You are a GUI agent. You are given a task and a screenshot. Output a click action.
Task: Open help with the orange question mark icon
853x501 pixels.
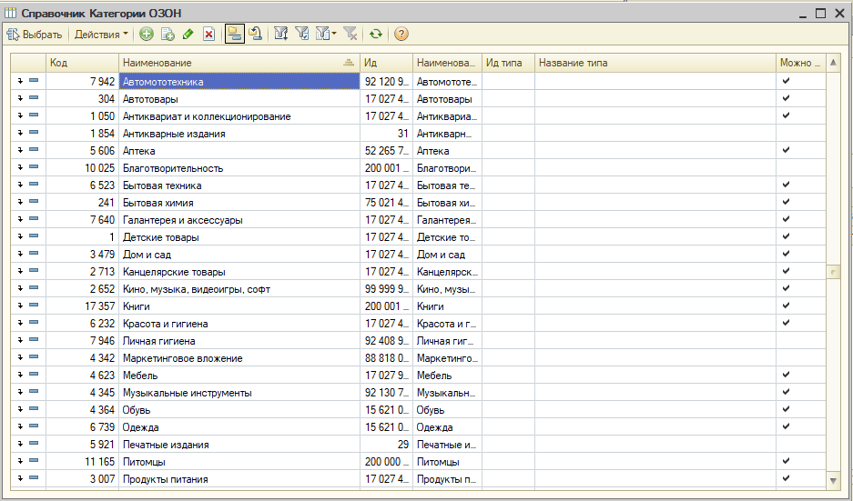401,35
